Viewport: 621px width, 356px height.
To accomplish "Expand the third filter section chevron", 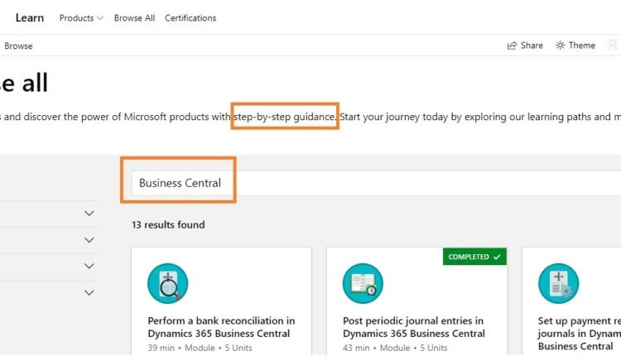I will tap(89, 267).
